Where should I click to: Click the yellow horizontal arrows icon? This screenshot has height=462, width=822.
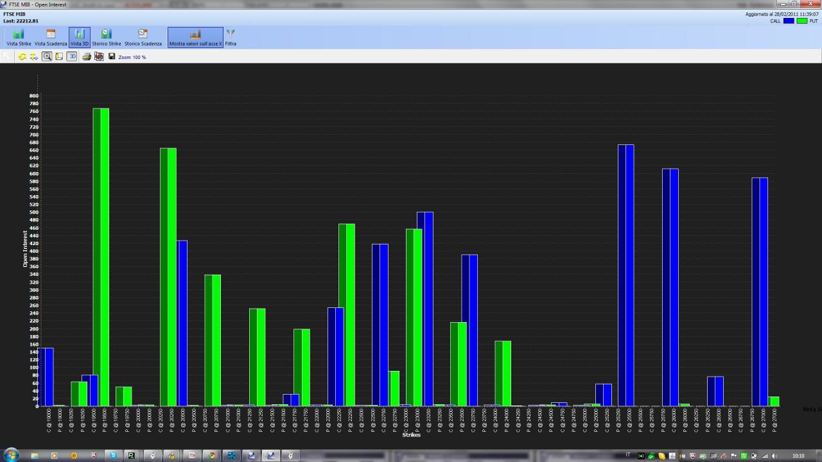click(34, 56)
